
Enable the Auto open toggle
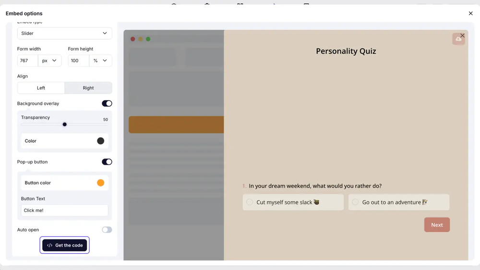(x=107, y=230)
